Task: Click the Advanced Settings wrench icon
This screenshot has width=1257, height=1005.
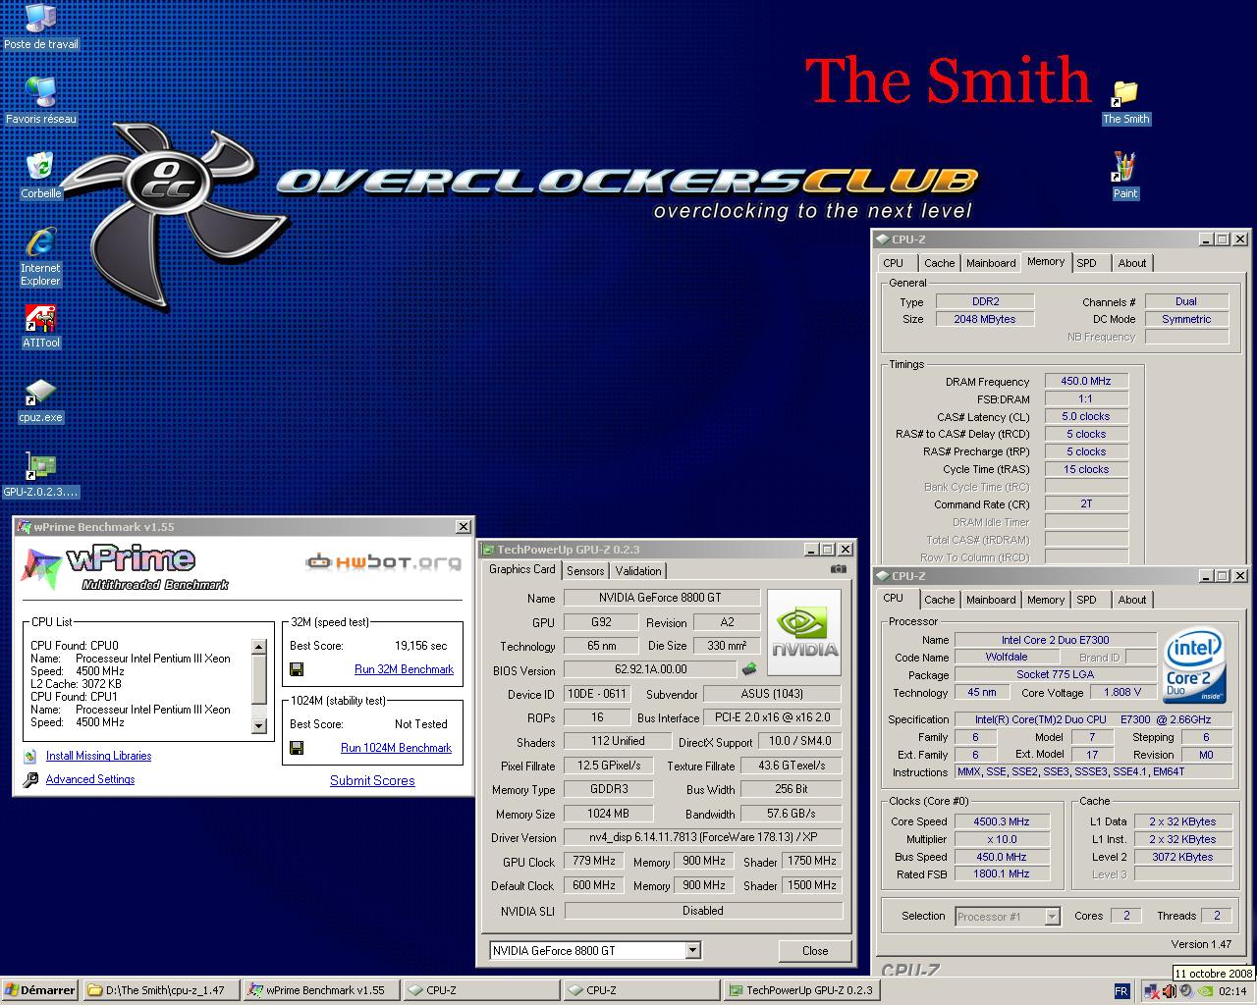Action: click(30, 779)
